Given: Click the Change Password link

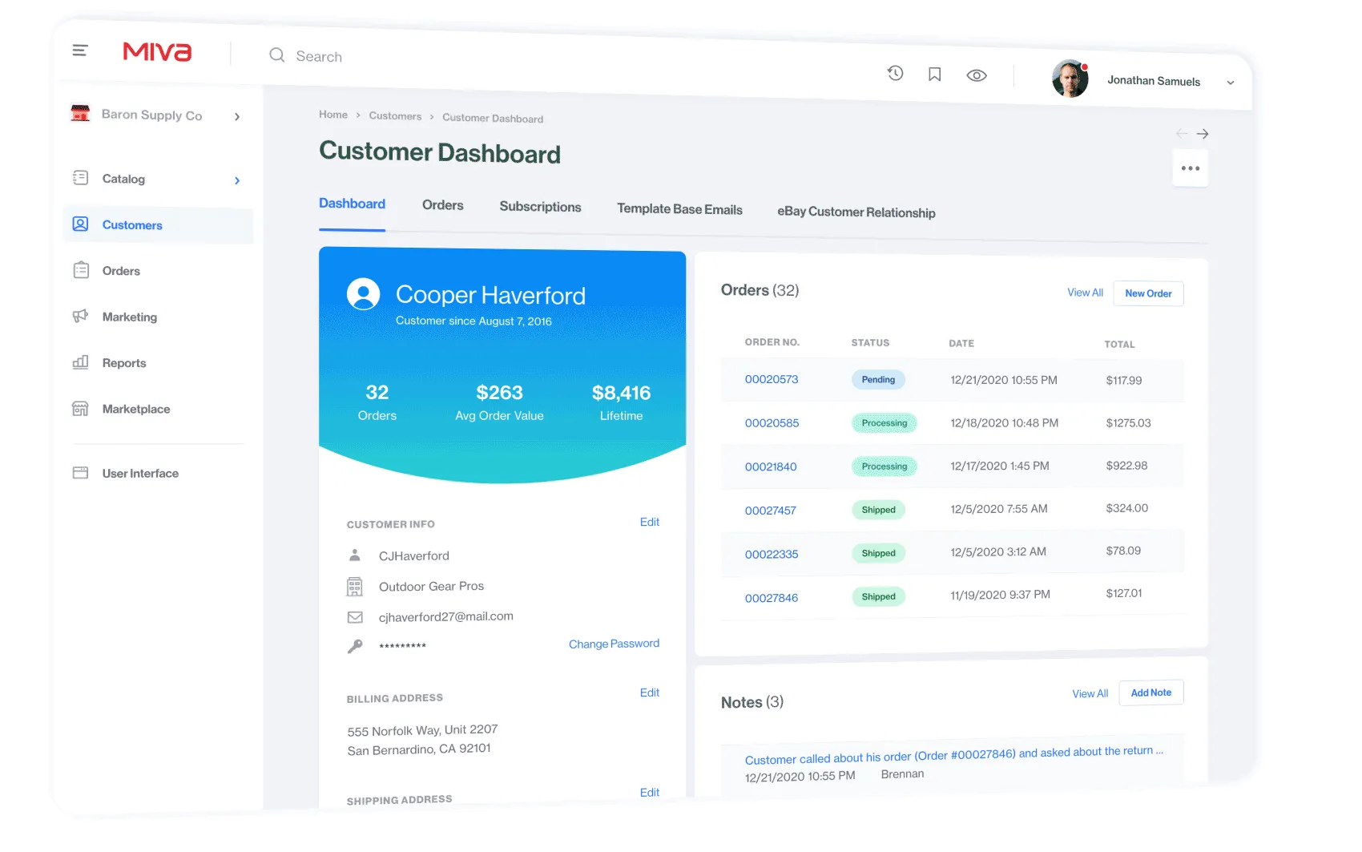Looking at the screenshot, I should point(614,643).
